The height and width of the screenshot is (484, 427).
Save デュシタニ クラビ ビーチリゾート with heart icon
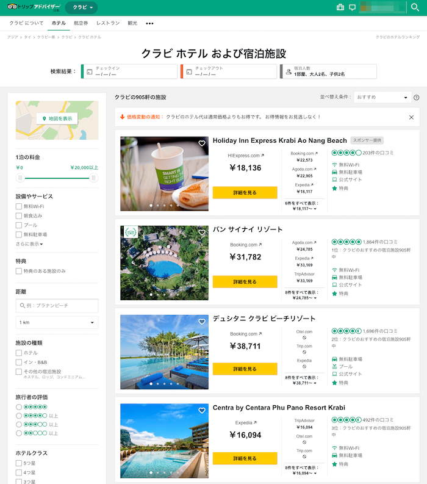(x=202, y=322)
